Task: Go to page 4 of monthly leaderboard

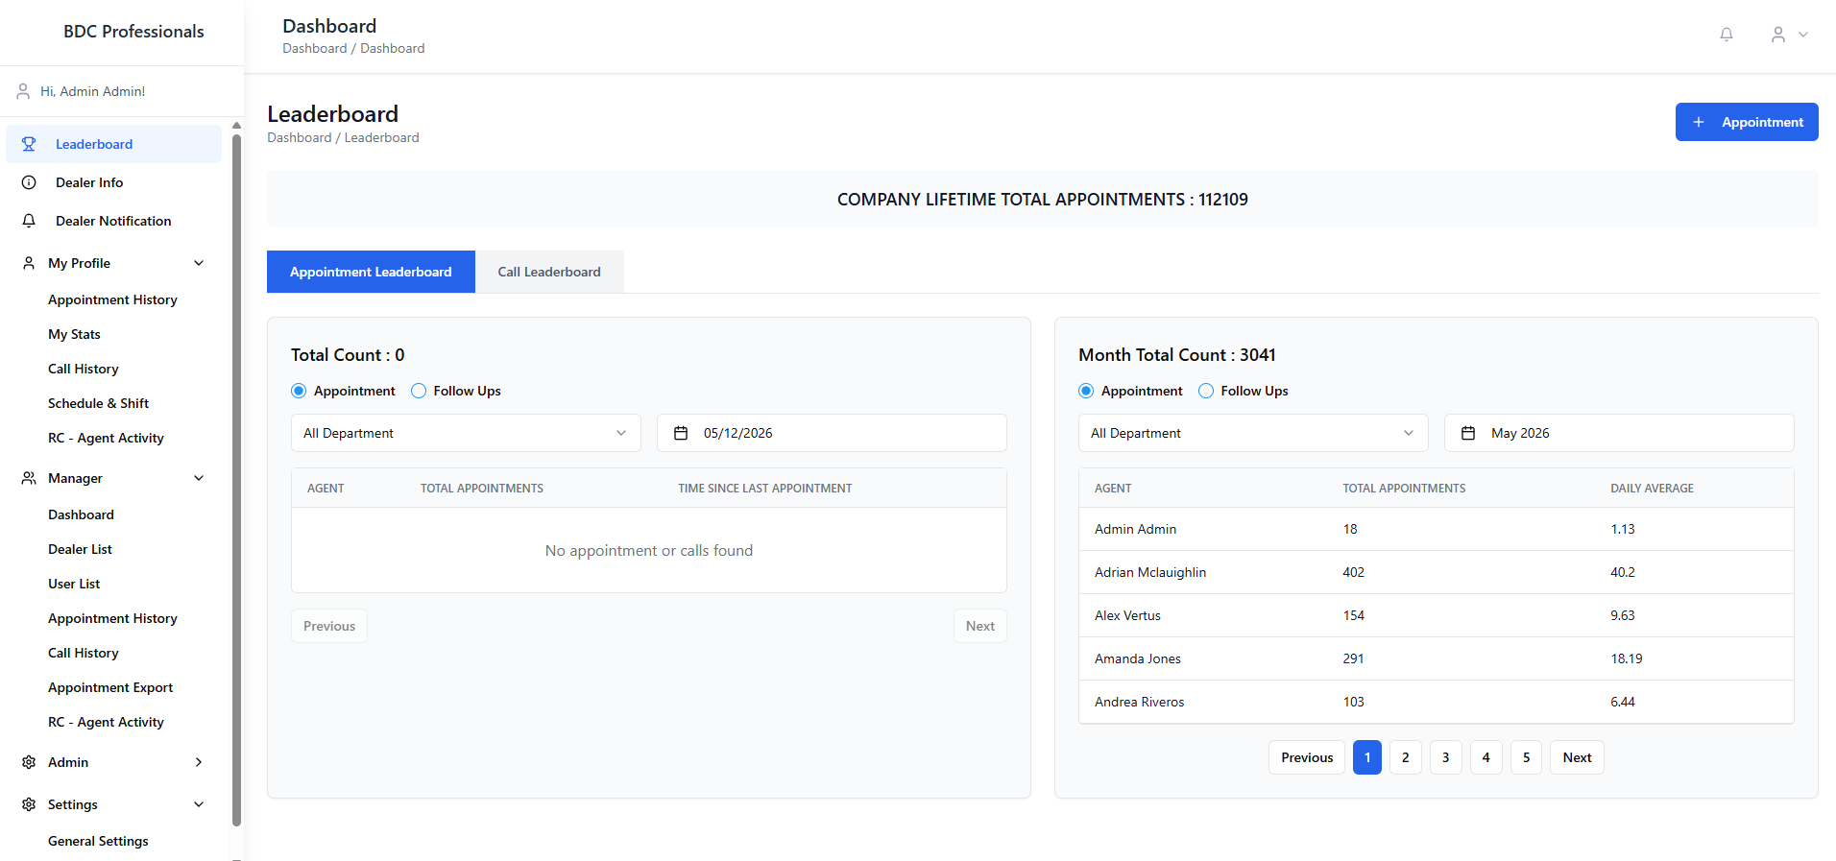Action: click(1486, 757)
